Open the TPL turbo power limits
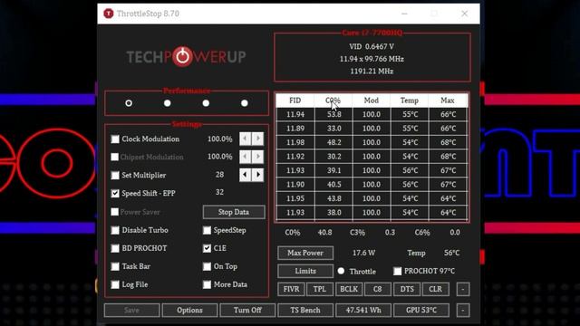Viewport: 580px width, 326px height. pos(320,289)
